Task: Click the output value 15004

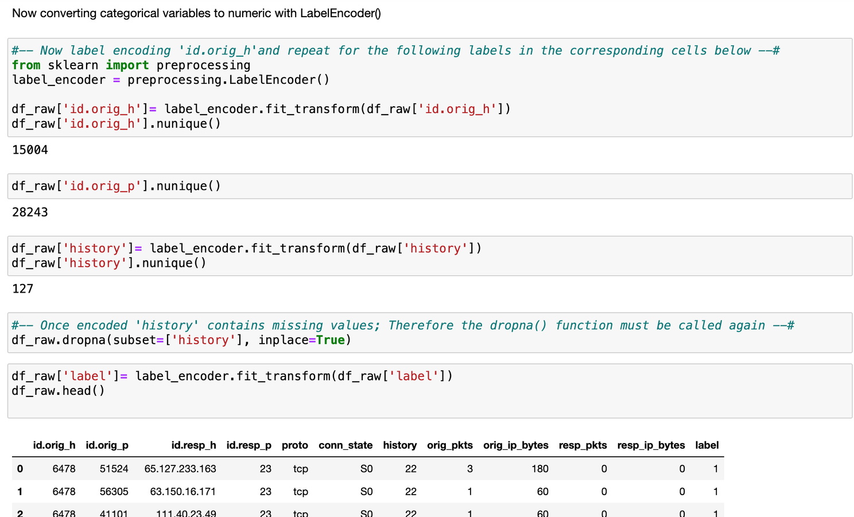Action: (30, 150)
